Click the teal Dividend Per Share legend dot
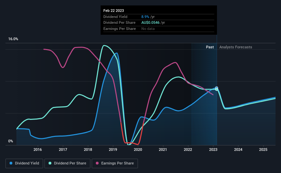The height and width of the screenshot is (173, 281). (50, 163)
